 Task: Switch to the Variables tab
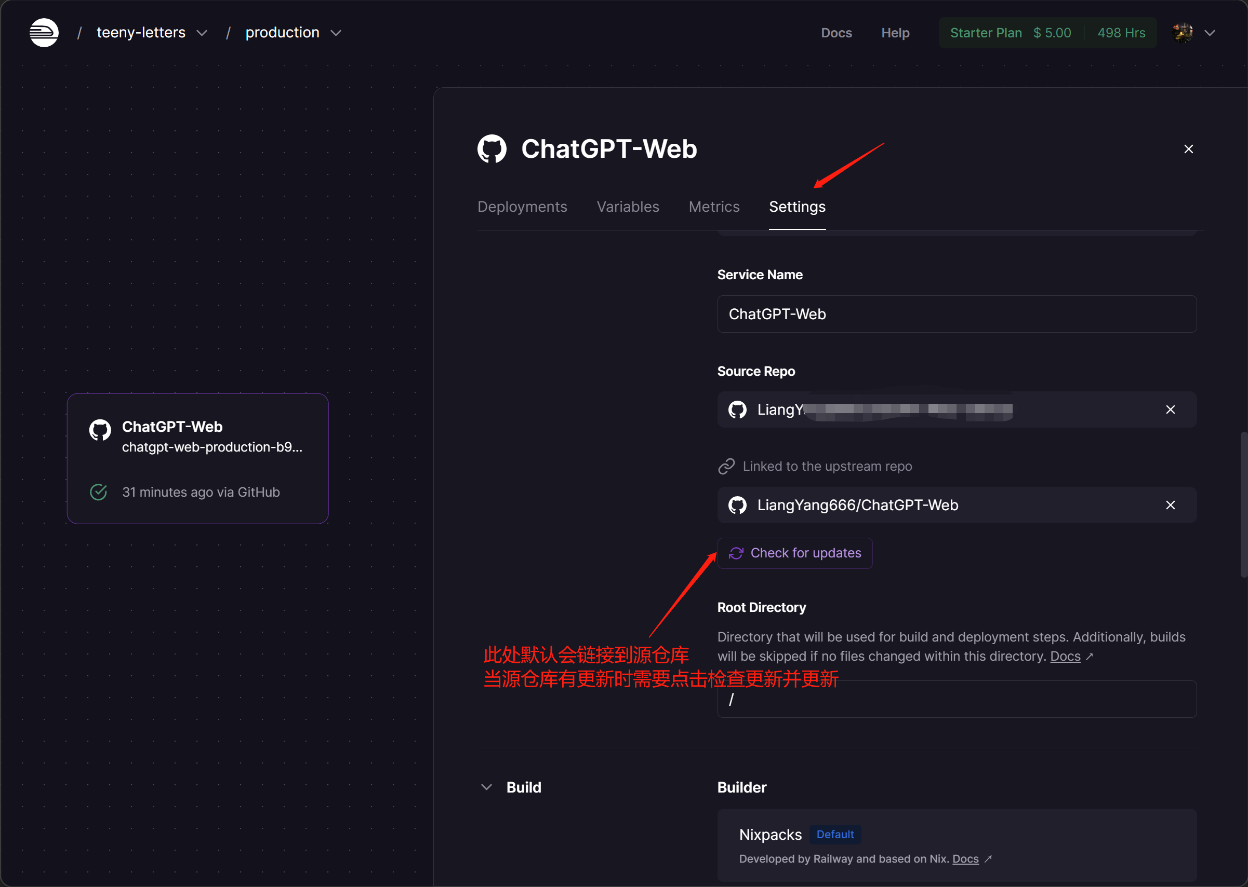628,207
